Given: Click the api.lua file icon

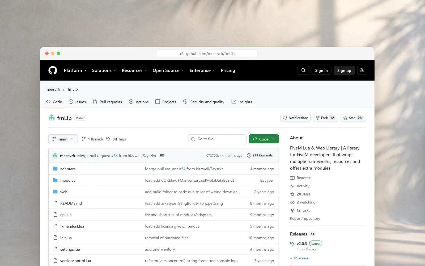Looking at the screenshot, I should [55, 215].
